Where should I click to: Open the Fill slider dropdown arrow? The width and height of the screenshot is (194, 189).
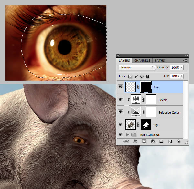coord(182,76)
